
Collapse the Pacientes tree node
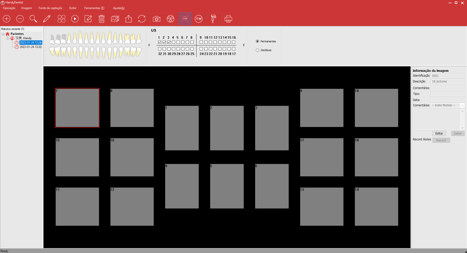(x=3, y=34)
